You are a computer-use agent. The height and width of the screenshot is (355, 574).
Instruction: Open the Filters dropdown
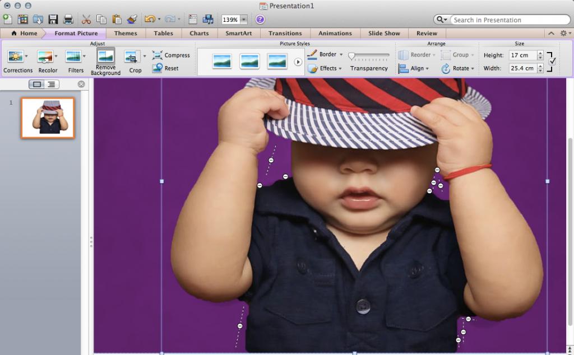coord(84,57)
